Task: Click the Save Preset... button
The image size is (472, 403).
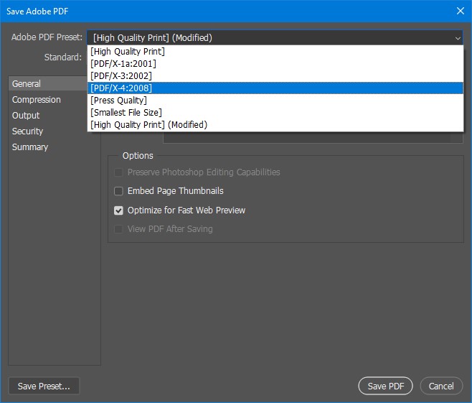Action: point(44,386)
